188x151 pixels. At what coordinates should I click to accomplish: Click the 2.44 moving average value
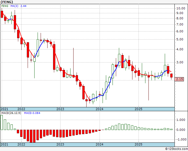pyautogui.click(x=23, y=6)
